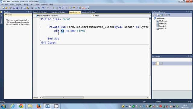Open the Window menu
Viewport: 193px width, 109px height.
pyautogui.click(x=44, y=5)
